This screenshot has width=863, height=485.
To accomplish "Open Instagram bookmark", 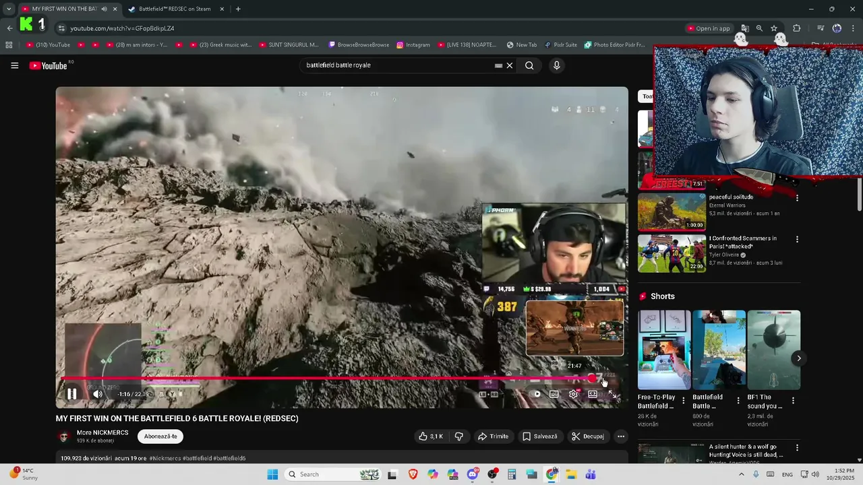I will (413, 45).
